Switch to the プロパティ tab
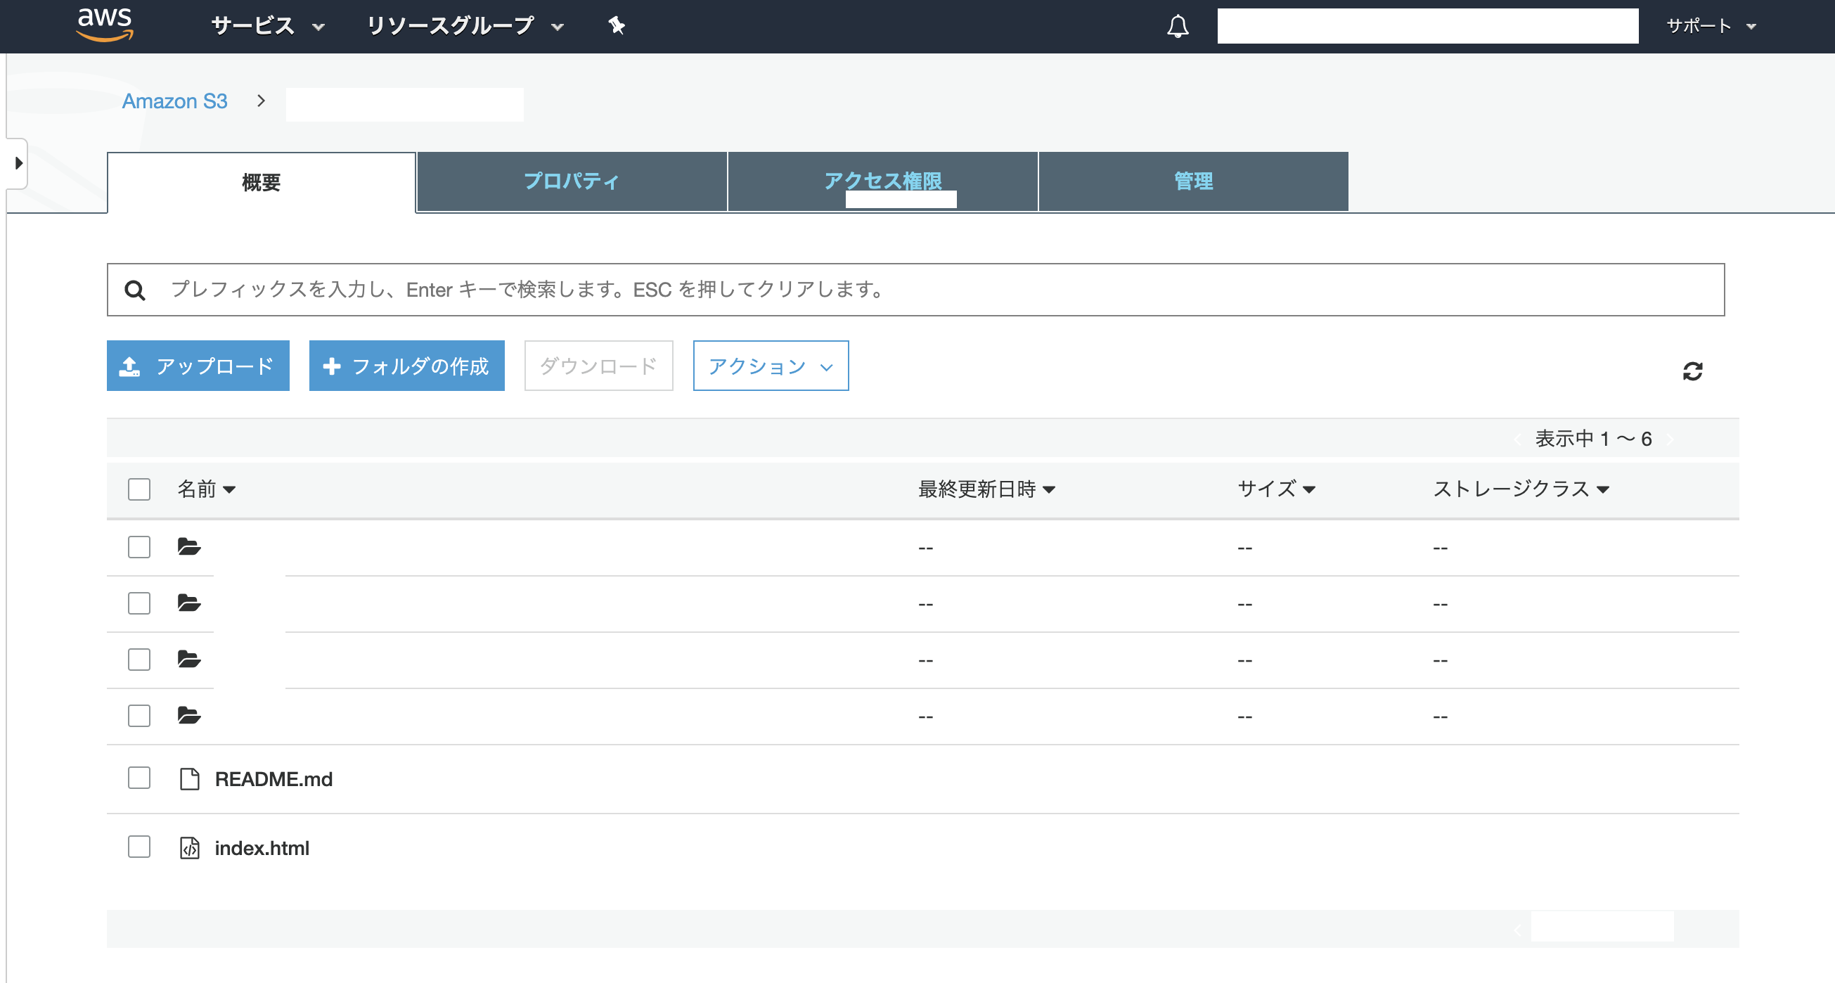Viewport: 1835px width, 983px height. pyautogui.click(x=571, y=181)
